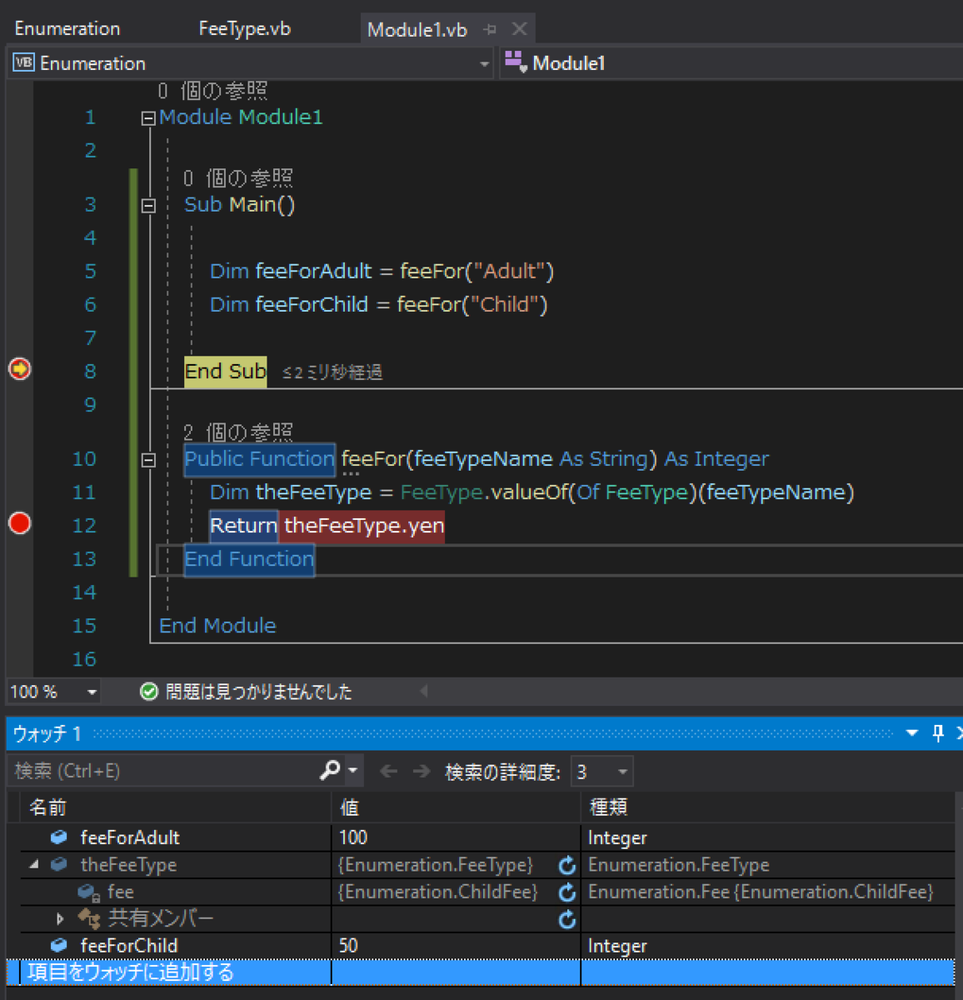Click the find next arrow in Watch search

pyautogui.click(x=422, y=772)
